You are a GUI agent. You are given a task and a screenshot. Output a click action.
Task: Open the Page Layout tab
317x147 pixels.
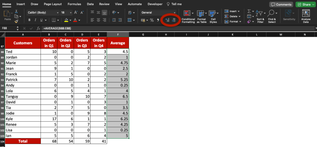click(52, 4)
